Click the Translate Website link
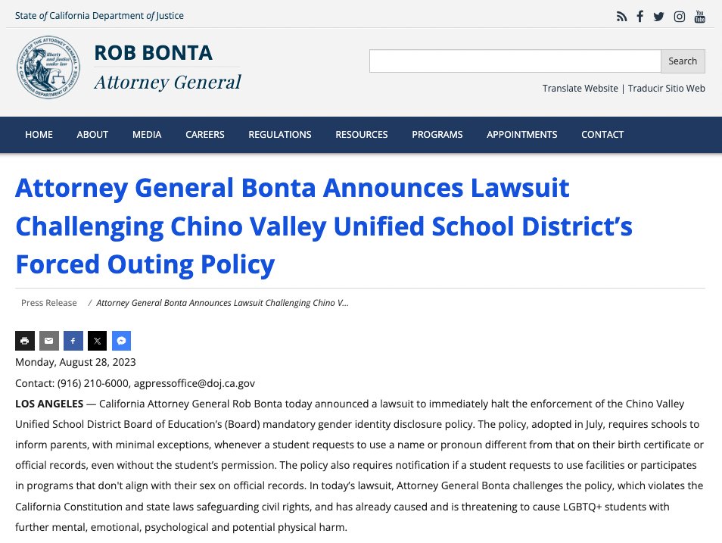Image resolution: width=722 pixels, height=543 pixels. click(580, 88)
